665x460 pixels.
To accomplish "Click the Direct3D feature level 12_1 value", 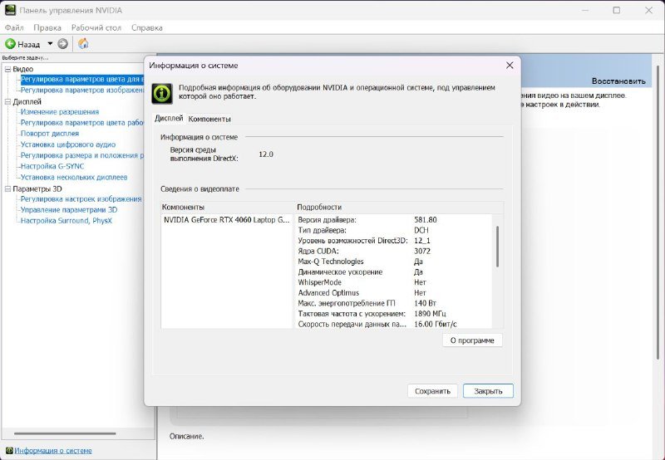I will [422, 241].
